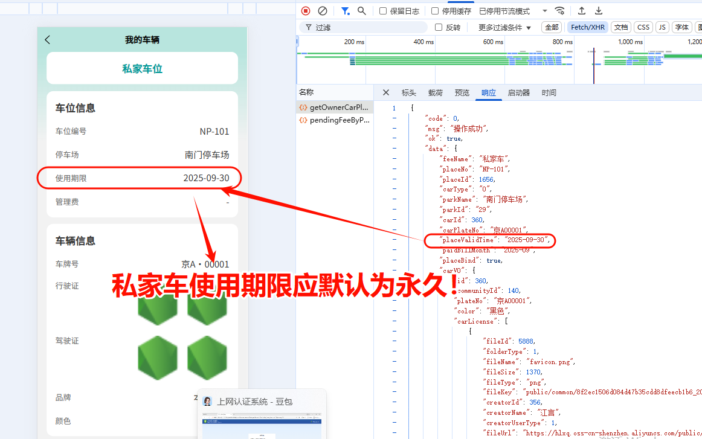Select the getOwnerCarPl... request
Screen dimensions: 702x439
(x=335, y=107)
